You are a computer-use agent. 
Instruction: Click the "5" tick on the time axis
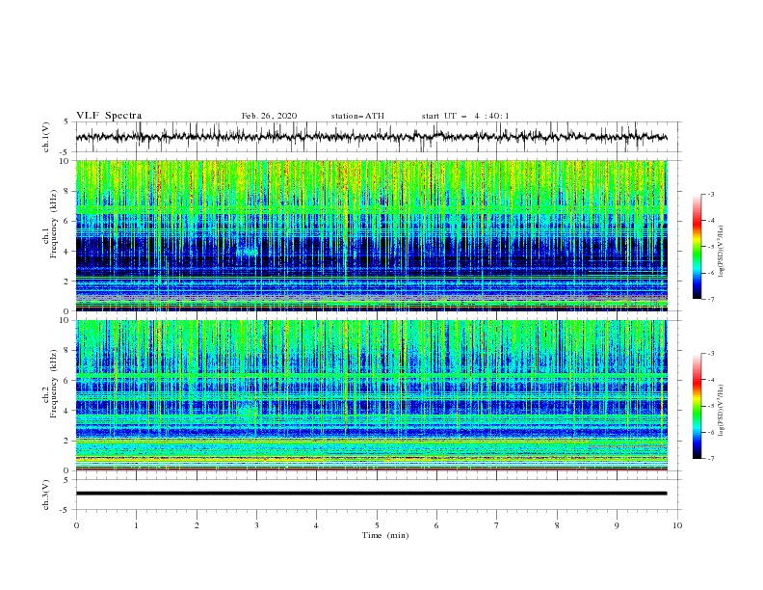tap(377, 525)
